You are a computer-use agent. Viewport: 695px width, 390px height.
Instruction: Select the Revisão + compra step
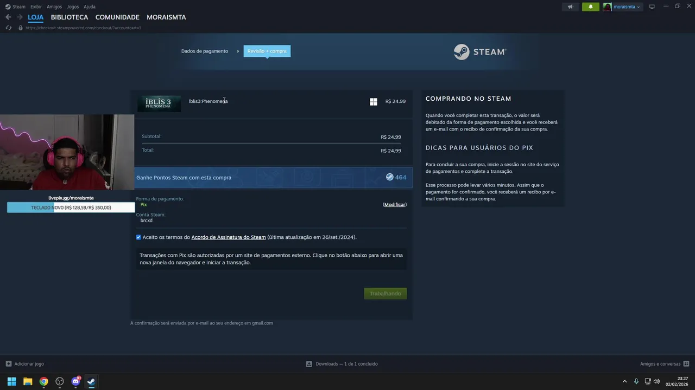point(267,51)
